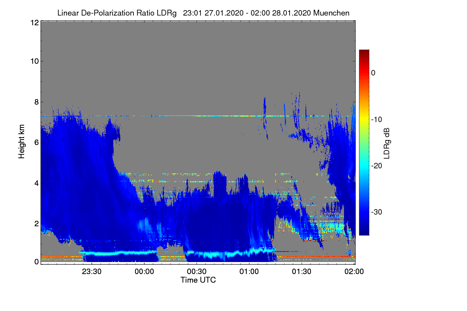Image resolution: width=467 pixels, height=311 pixels.
Task: Click the '02:00' time tick label
Action: click(x=354, y=272)
